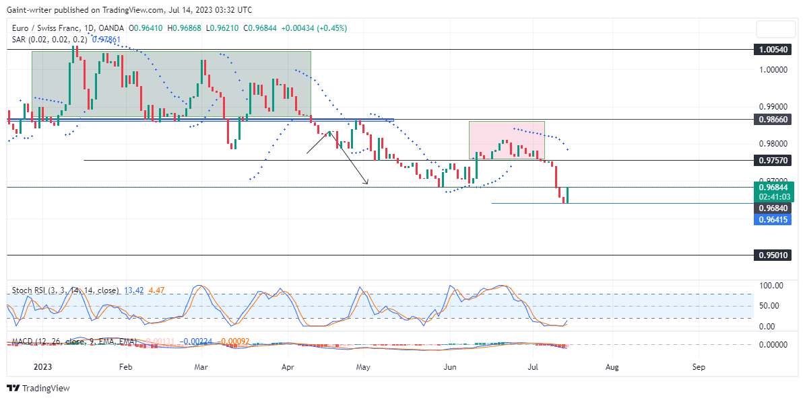The image size is (805, 400).
Task: Click the SAR (0.02, 0.02, 0.2) indicator legend
Action: [50, 39]
